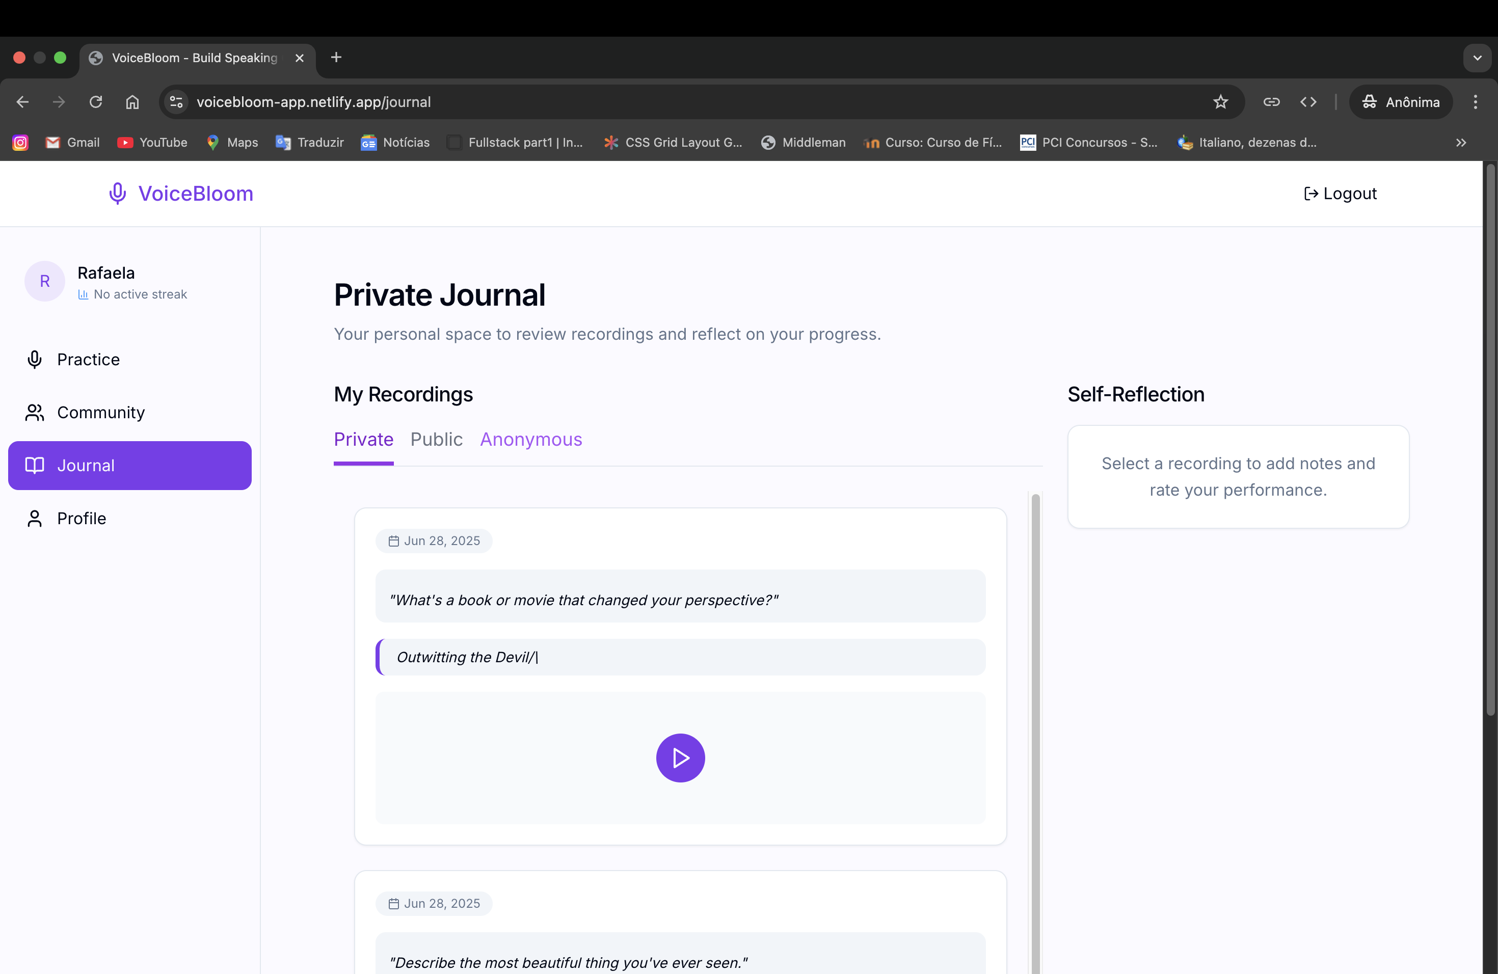The width and height of the screenshot is (1498, 974).
Task: Open the Practice page from sidebar
Action: click(88, 359)
